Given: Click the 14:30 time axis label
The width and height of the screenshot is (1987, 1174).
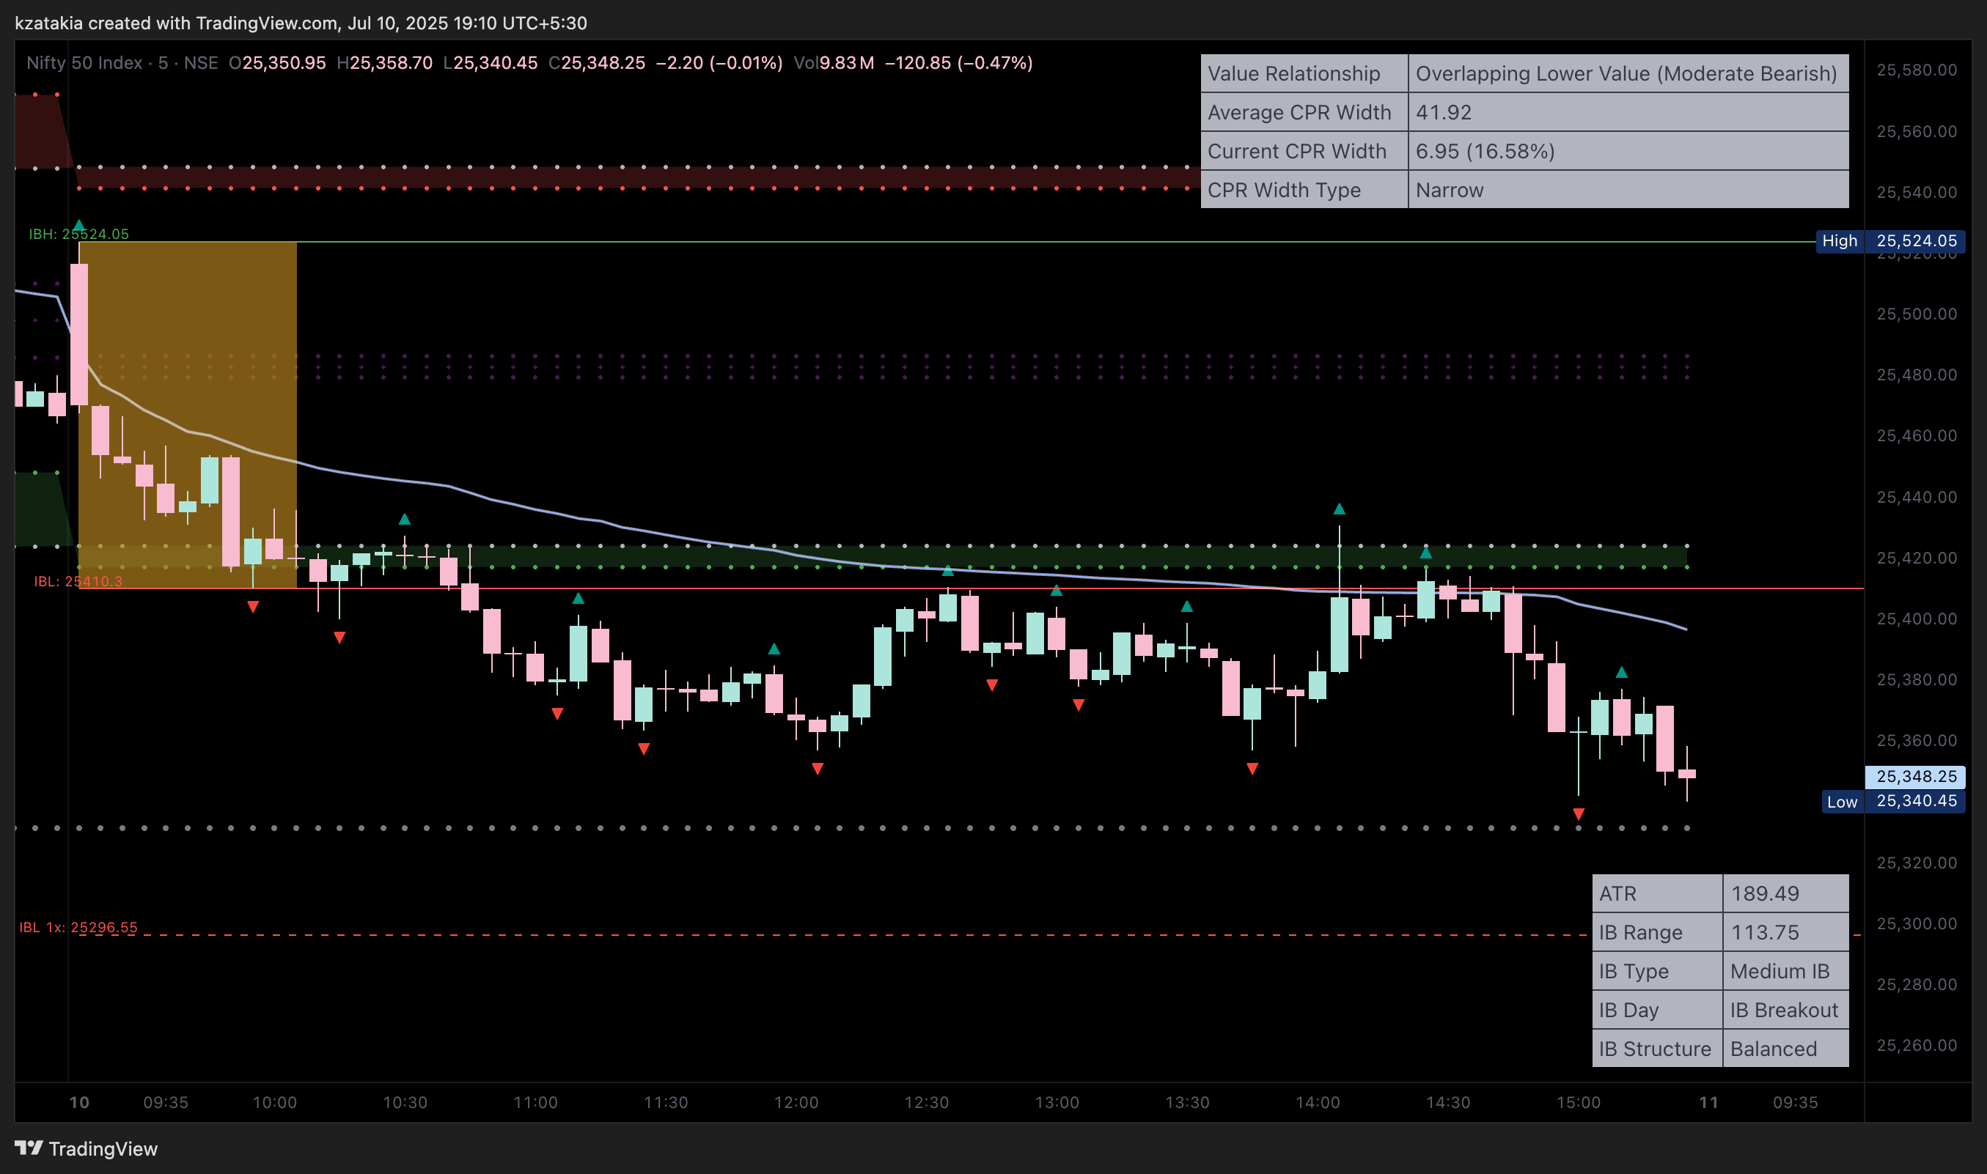Looking at the screenshot, I should tap(1448, 1102).
